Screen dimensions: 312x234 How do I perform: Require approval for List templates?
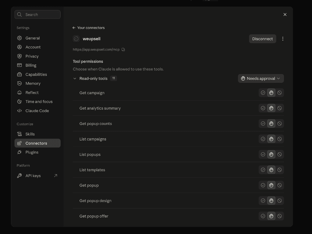(x=271, y=170)
